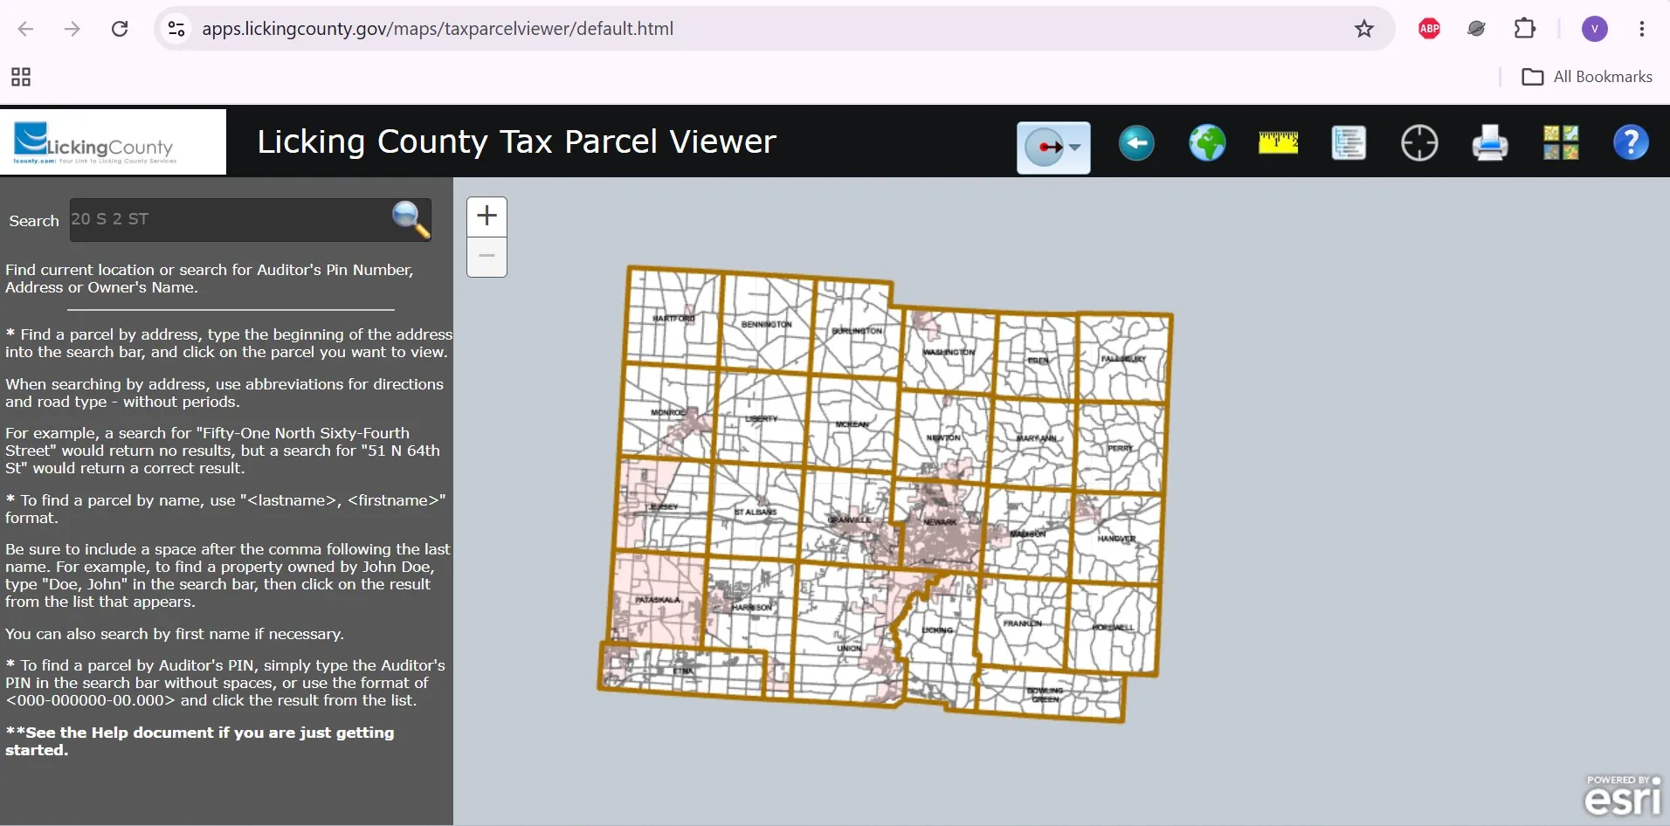
Task: Reload the page
Action: [x=120, y=29]
